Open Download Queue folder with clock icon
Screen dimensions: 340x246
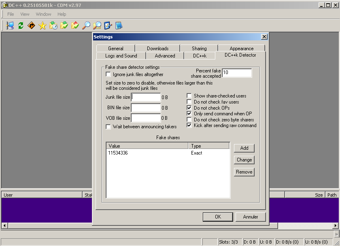coord(53,25)
